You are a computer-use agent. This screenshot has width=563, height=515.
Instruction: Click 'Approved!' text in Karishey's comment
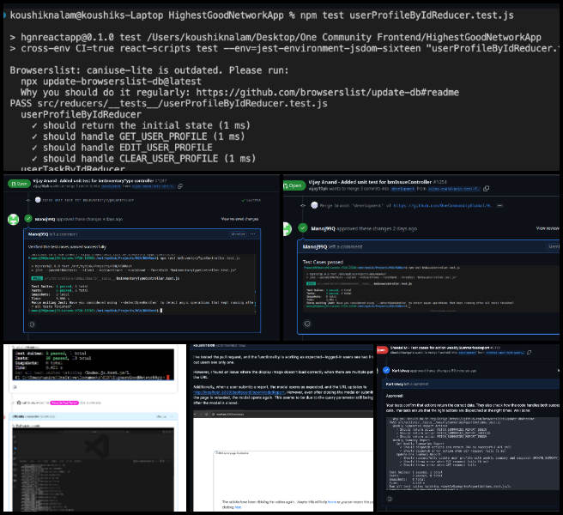(394, 396)
